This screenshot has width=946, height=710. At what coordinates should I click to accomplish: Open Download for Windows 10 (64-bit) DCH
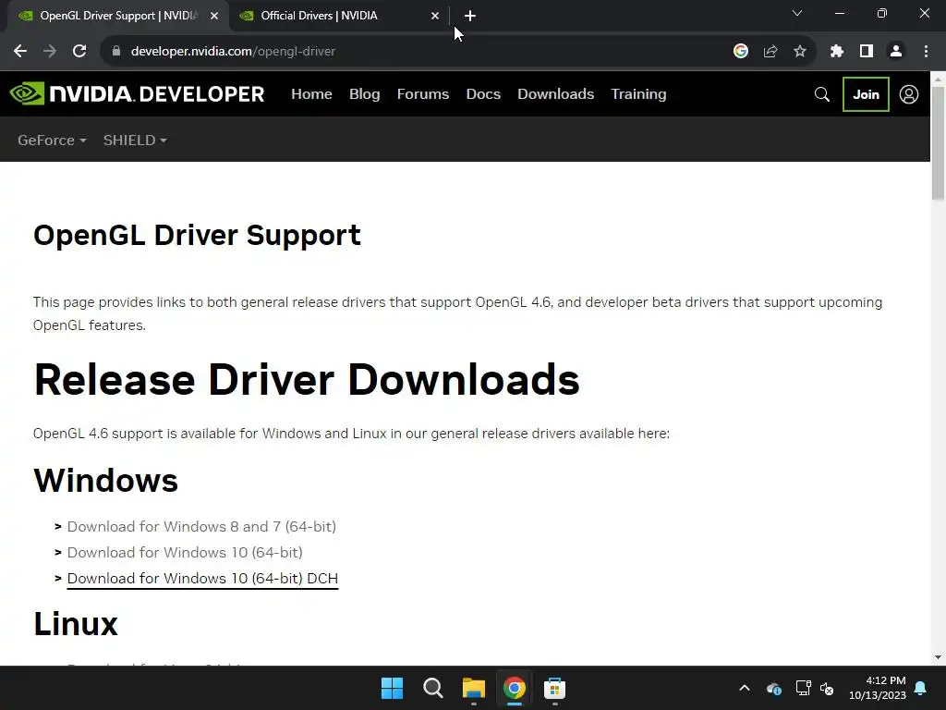tap(202, 579)
